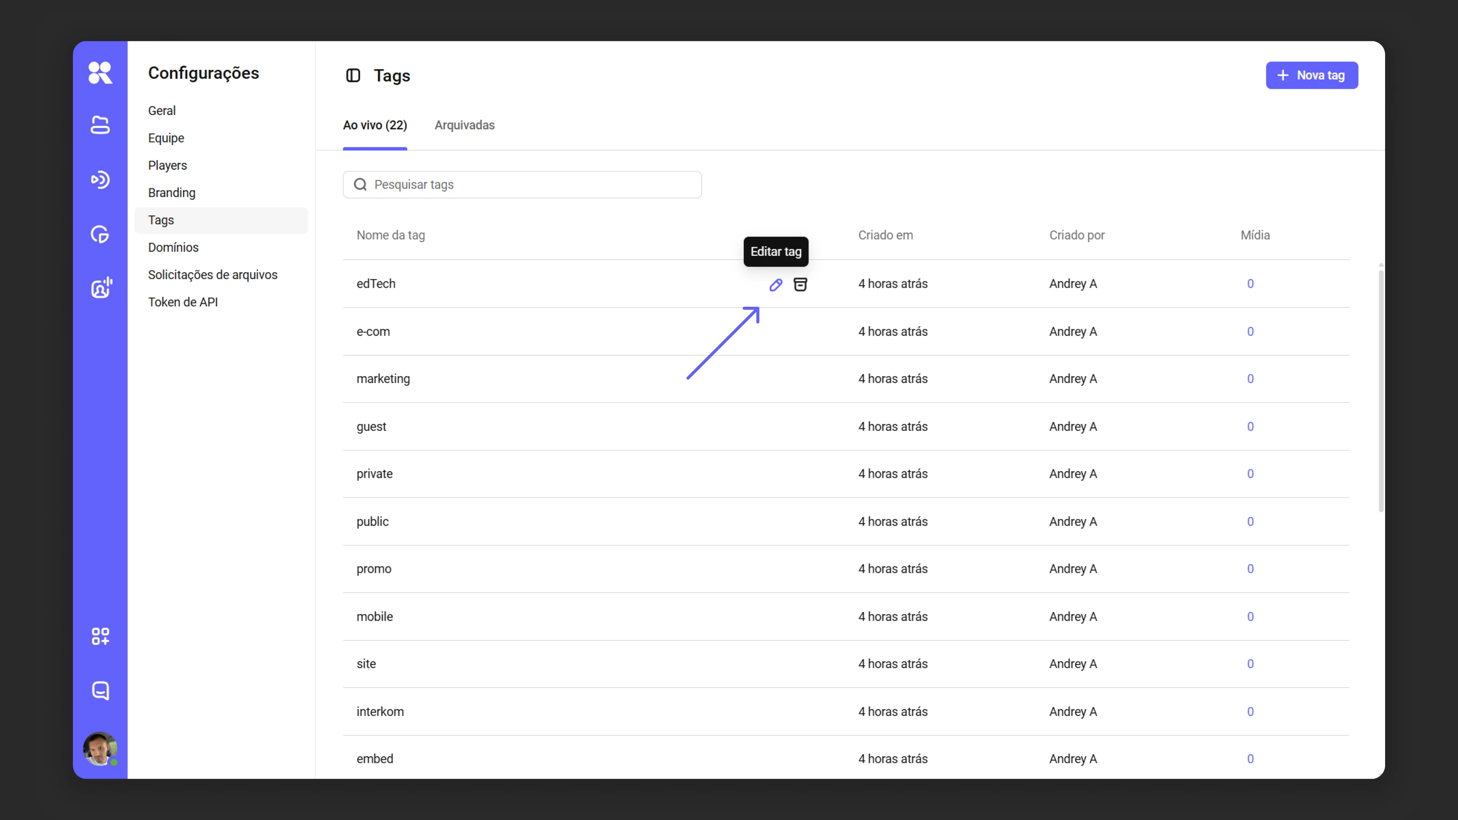Open the apps grid-plus icon in the sidebar
Screen dimensions: 1458x820
click(100, 636)
